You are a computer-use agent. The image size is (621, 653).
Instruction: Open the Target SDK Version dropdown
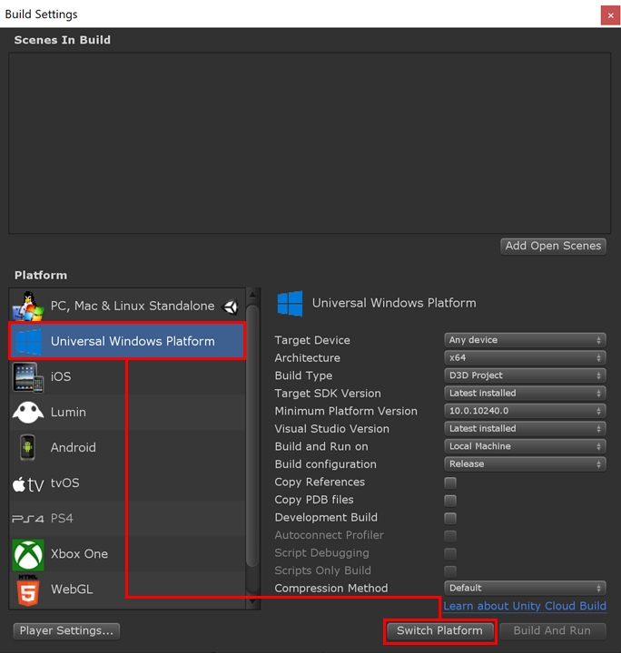point(525,393)
